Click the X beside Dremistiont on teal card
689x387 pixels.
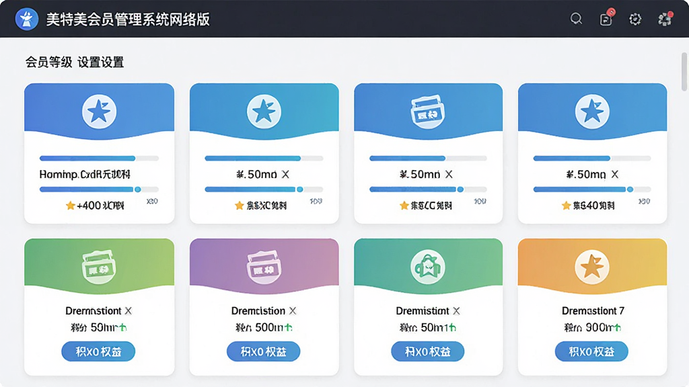[457, 311]
